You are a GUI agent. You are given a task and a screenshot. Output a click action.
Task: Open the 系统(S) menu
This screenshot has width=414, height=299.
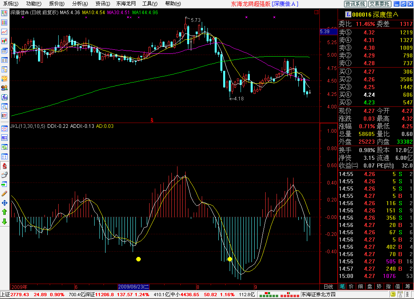(11, 4)
